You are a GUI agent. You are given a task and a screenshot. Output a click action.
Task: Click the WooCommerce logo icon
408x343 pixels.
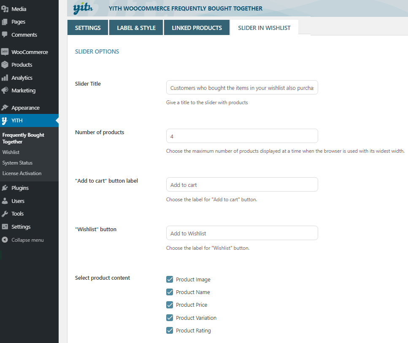5,52
